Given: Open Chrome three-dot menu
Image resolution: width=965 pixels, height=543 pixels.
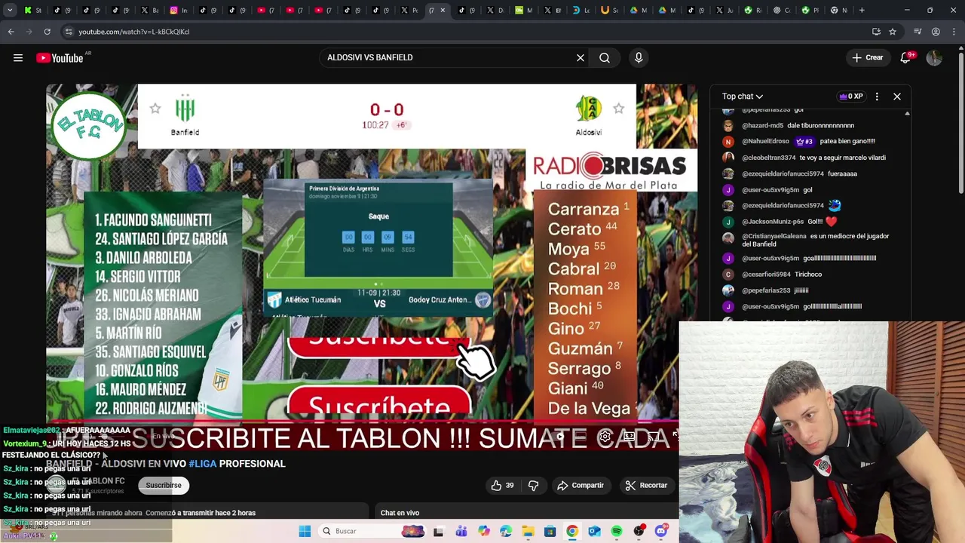Looking at the screenshot, I should tap(954, 32).
